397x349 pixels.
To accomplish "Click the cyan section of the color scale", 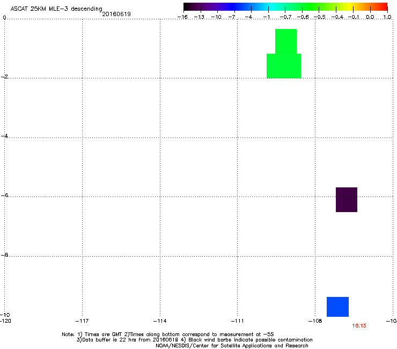I will [271, 7].
